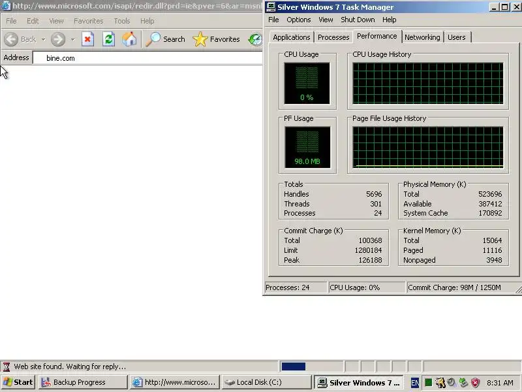Click Physical Memory Total value 523696
The image size is (522, 392).
(490, 194)
